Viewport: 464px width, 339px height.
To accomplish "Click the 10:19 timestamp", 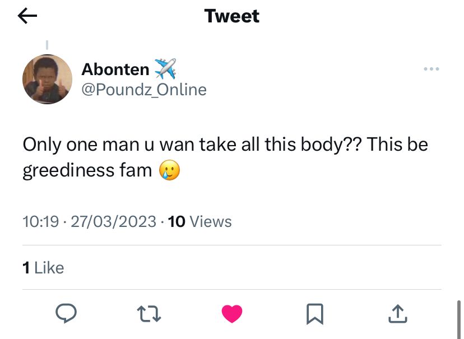I will [x=40, y=222].
